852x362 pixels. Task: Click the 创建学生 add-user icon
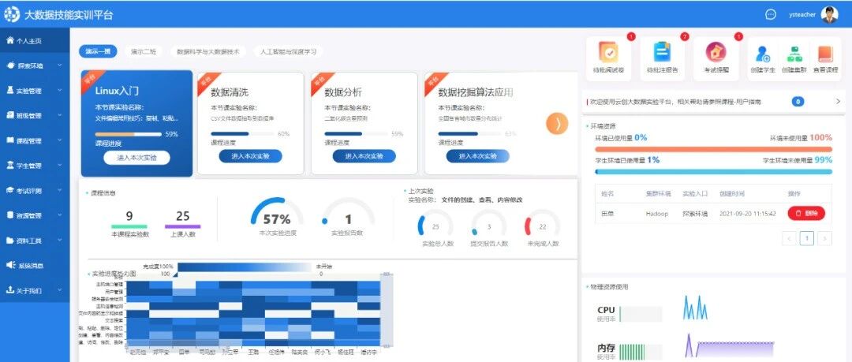(762, 54)
